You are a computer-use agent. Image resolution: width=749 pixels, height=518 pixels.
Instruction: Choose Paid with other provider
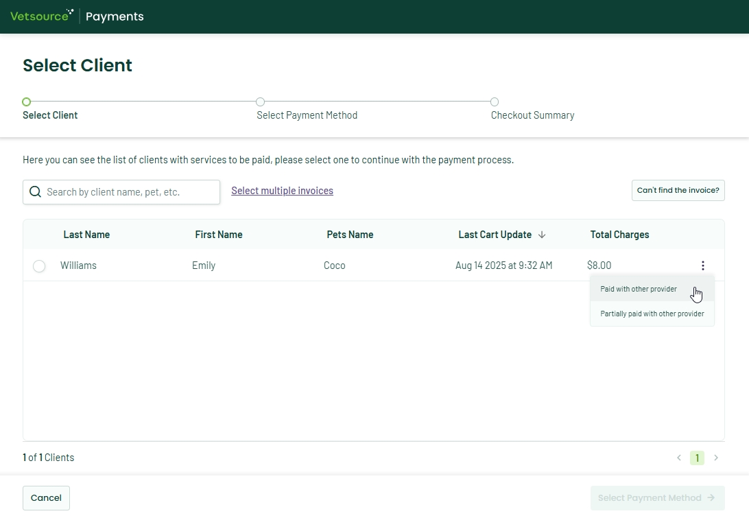click(x=639, y=289)
